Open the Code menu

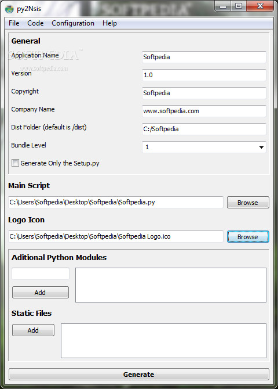(x=35, y=23)
